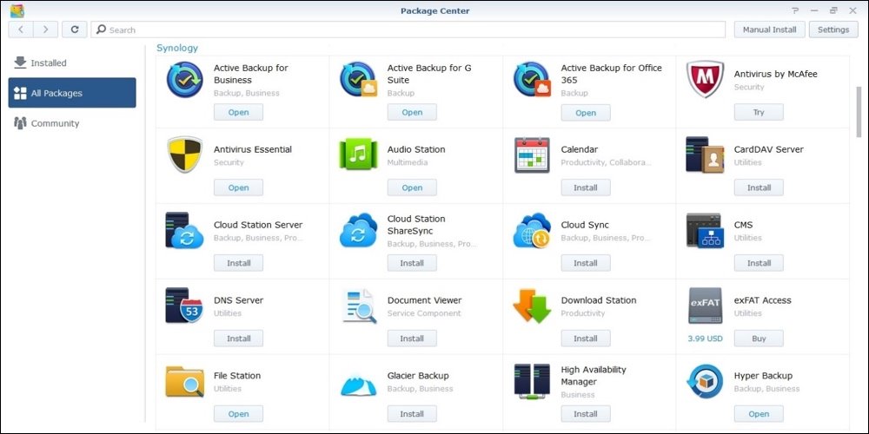The image size is (869, 434).
Task: Try Antivirus by McAfee
Action: point(759,112)
